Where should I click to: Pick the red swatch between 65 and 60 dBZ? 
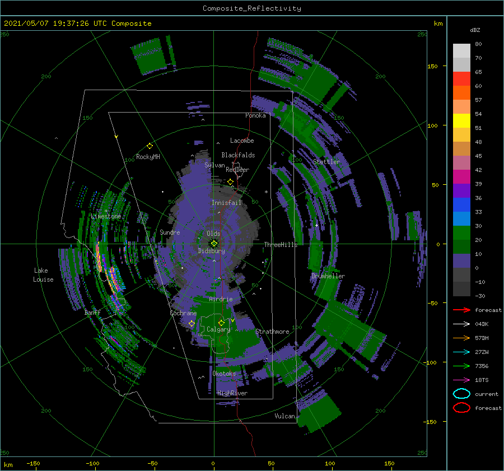coord(461,79)
